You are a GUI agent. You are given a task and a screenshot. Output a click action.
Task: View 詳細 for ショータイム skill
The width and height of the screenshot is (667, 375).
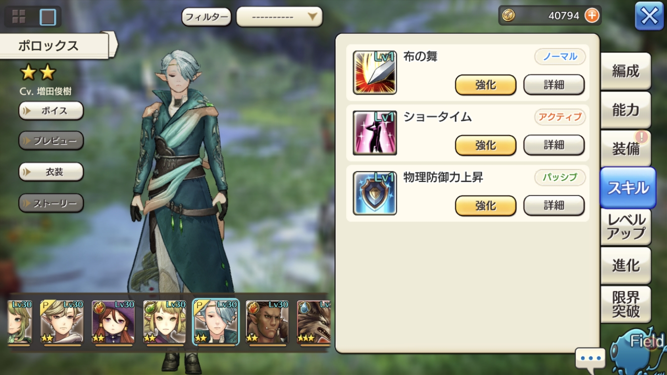point(554,145)
